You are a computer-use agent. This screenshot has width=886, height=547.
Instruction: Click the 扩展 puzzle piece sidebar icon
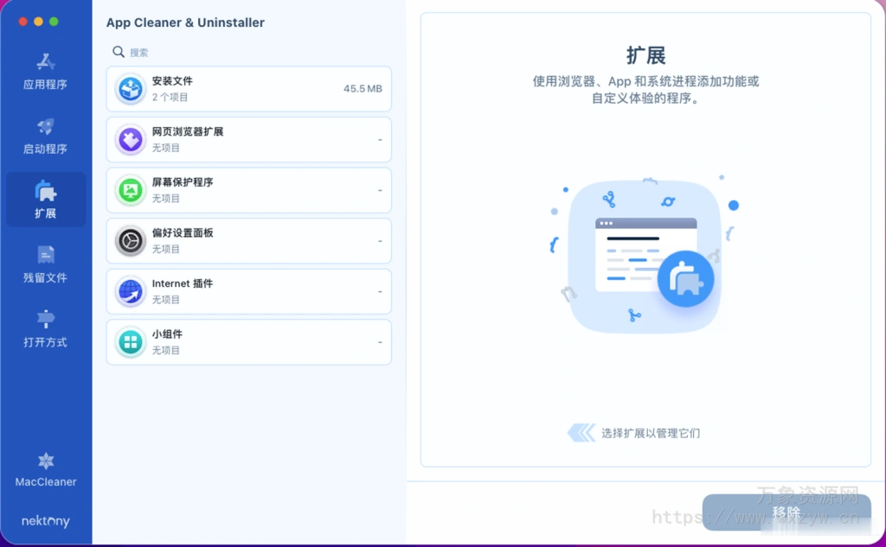coord(45,192)
